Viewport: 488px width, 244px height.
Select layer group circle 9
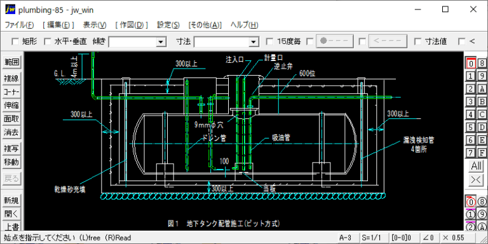pyautogui.click(x=482, y=215)
